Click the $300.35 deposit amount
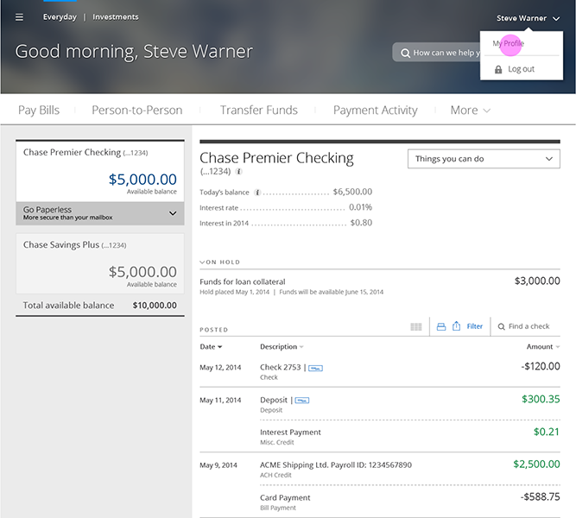Screen dimensions: 576x518 click(x=541, y=399)
